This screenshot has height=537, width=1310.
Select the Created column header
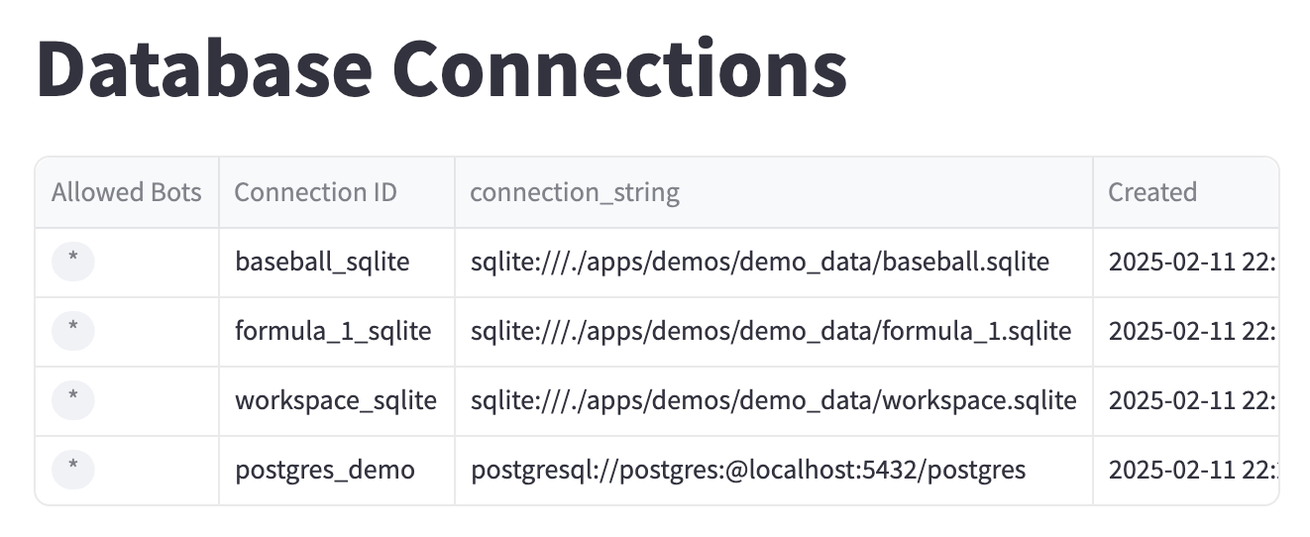point(1186,192)
